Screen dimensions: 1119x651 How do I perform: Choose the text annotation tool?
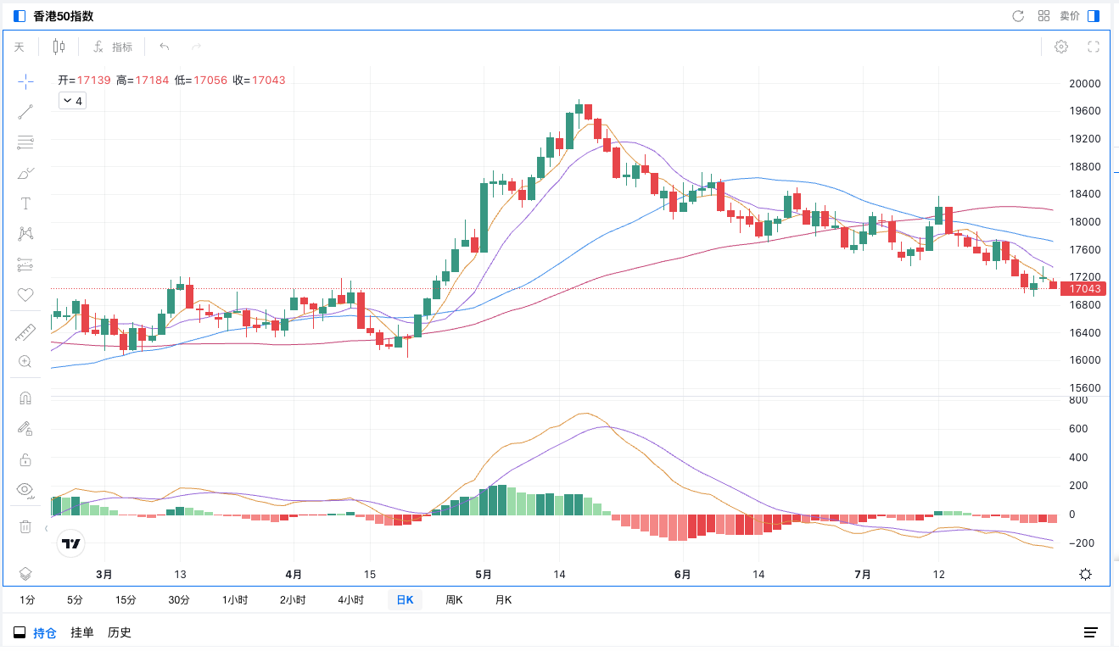click(x=25, y=203)
